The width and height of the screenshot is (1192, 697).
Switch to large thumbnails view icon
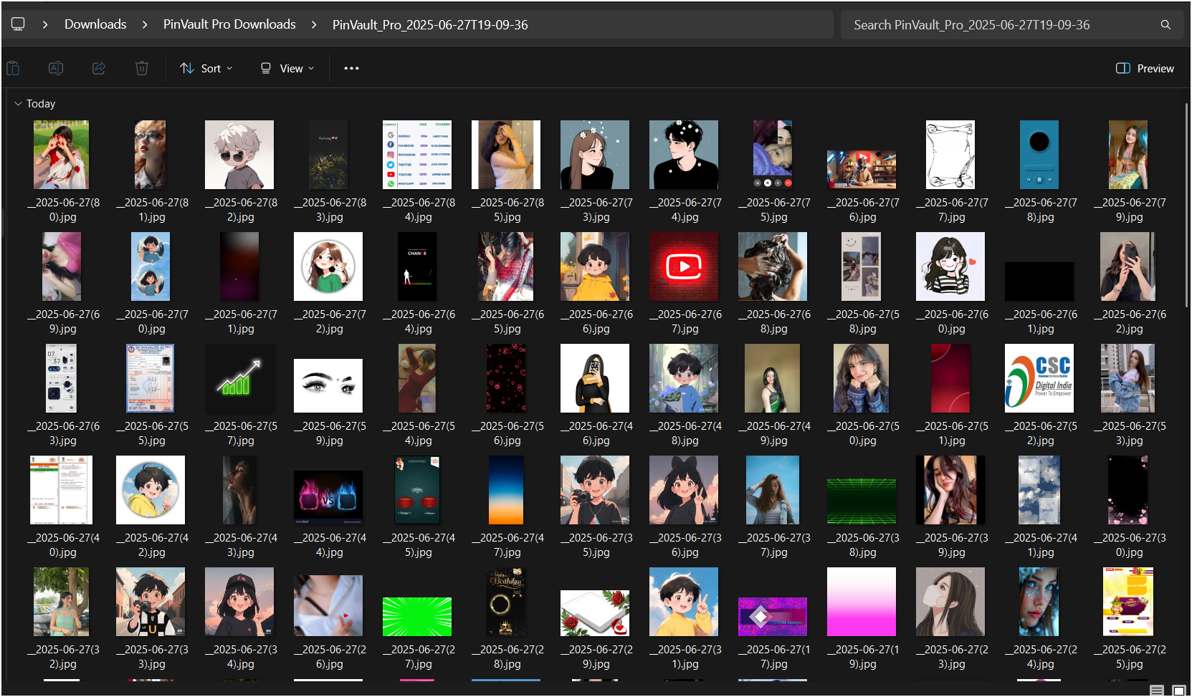click(x=1178, y=690)
